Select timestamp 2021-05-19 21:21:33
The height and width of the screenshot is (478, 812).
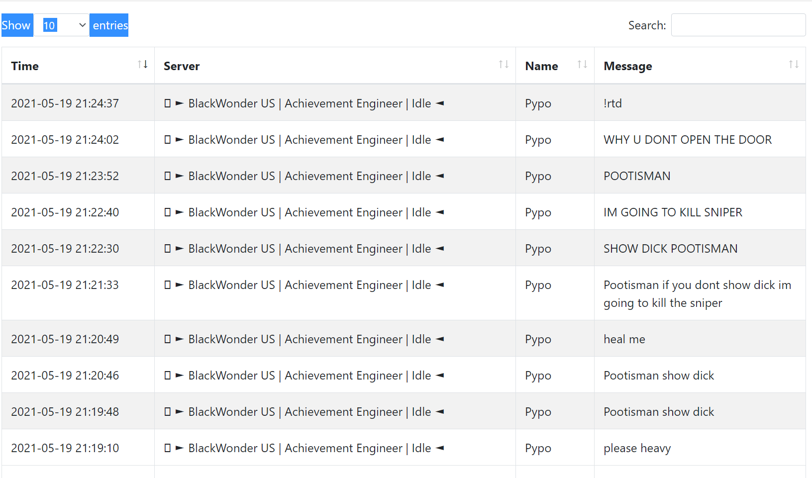coord(65,285)
